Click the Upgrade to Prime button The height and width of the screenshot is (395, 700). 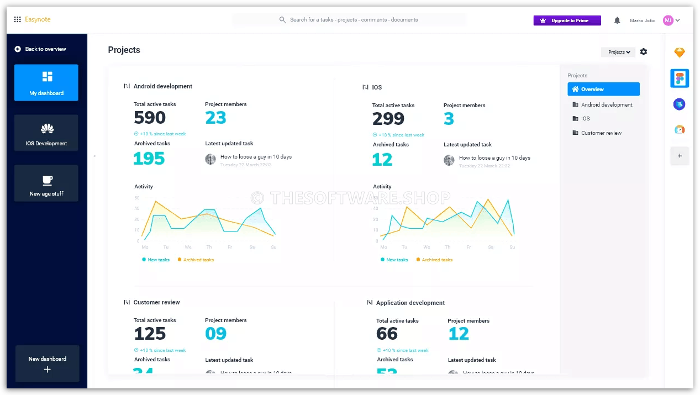coord(567,20)
